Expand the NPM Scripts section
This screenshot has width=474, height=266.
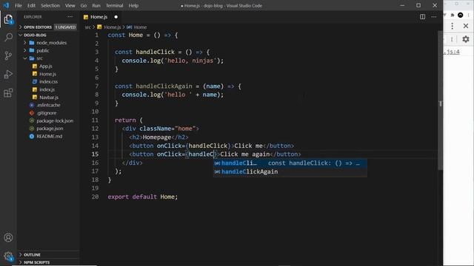click(36, 262)
